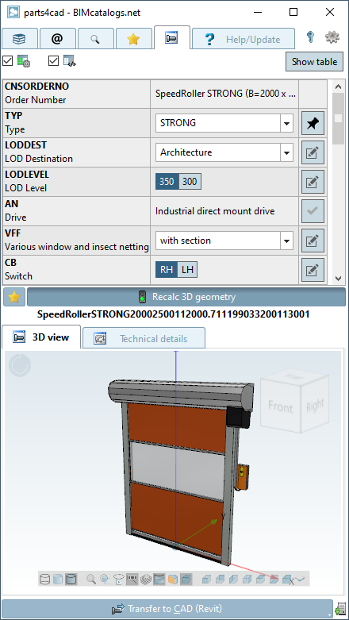Click the edit icon for LOD Destination
Viewport: 349px width, 620px height.
pyautogui.click(x=313, y=152)
